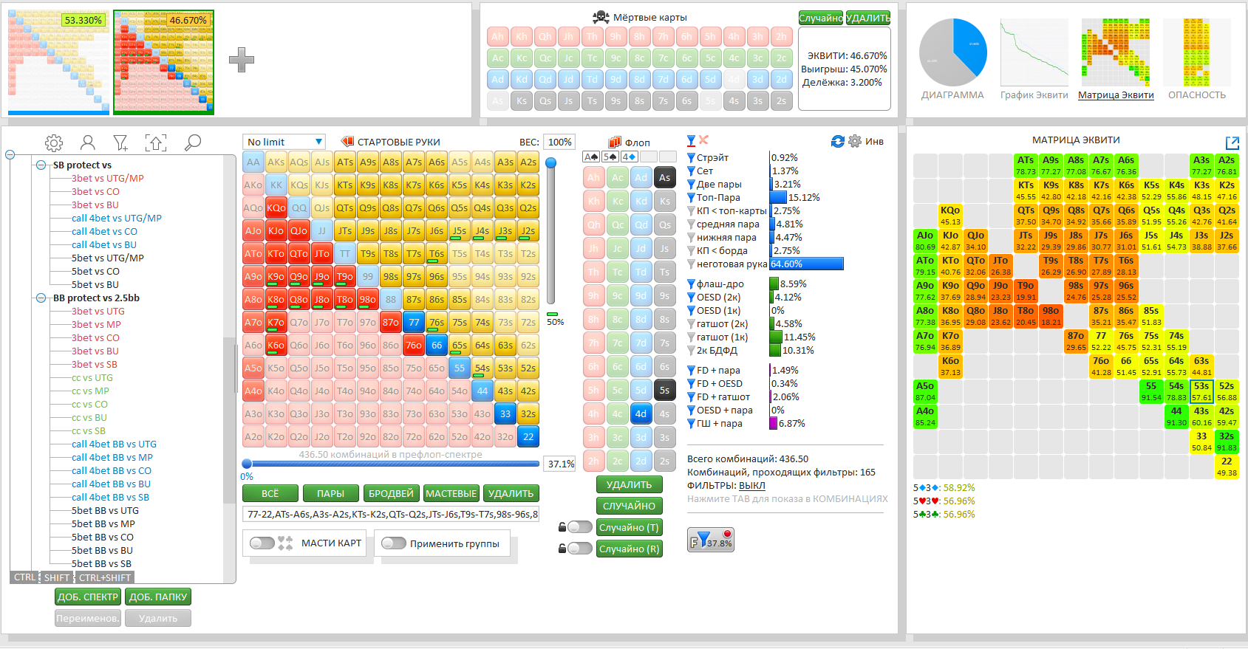The width and height of the screenshot is (1248, 649).
Task: Click the red cards icon next to СТАРТОВЫЕ РУКИ
Action: [x=347, y=141]
